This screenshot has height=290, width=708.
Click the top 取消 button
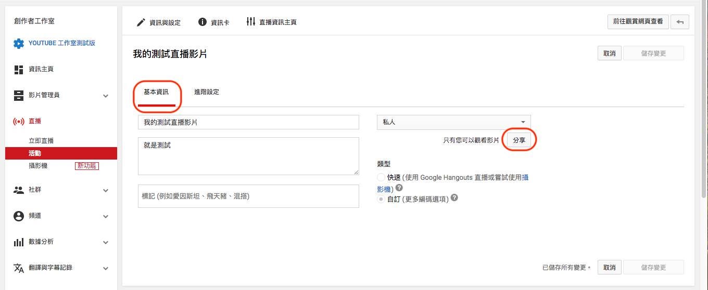coord(610,54)
